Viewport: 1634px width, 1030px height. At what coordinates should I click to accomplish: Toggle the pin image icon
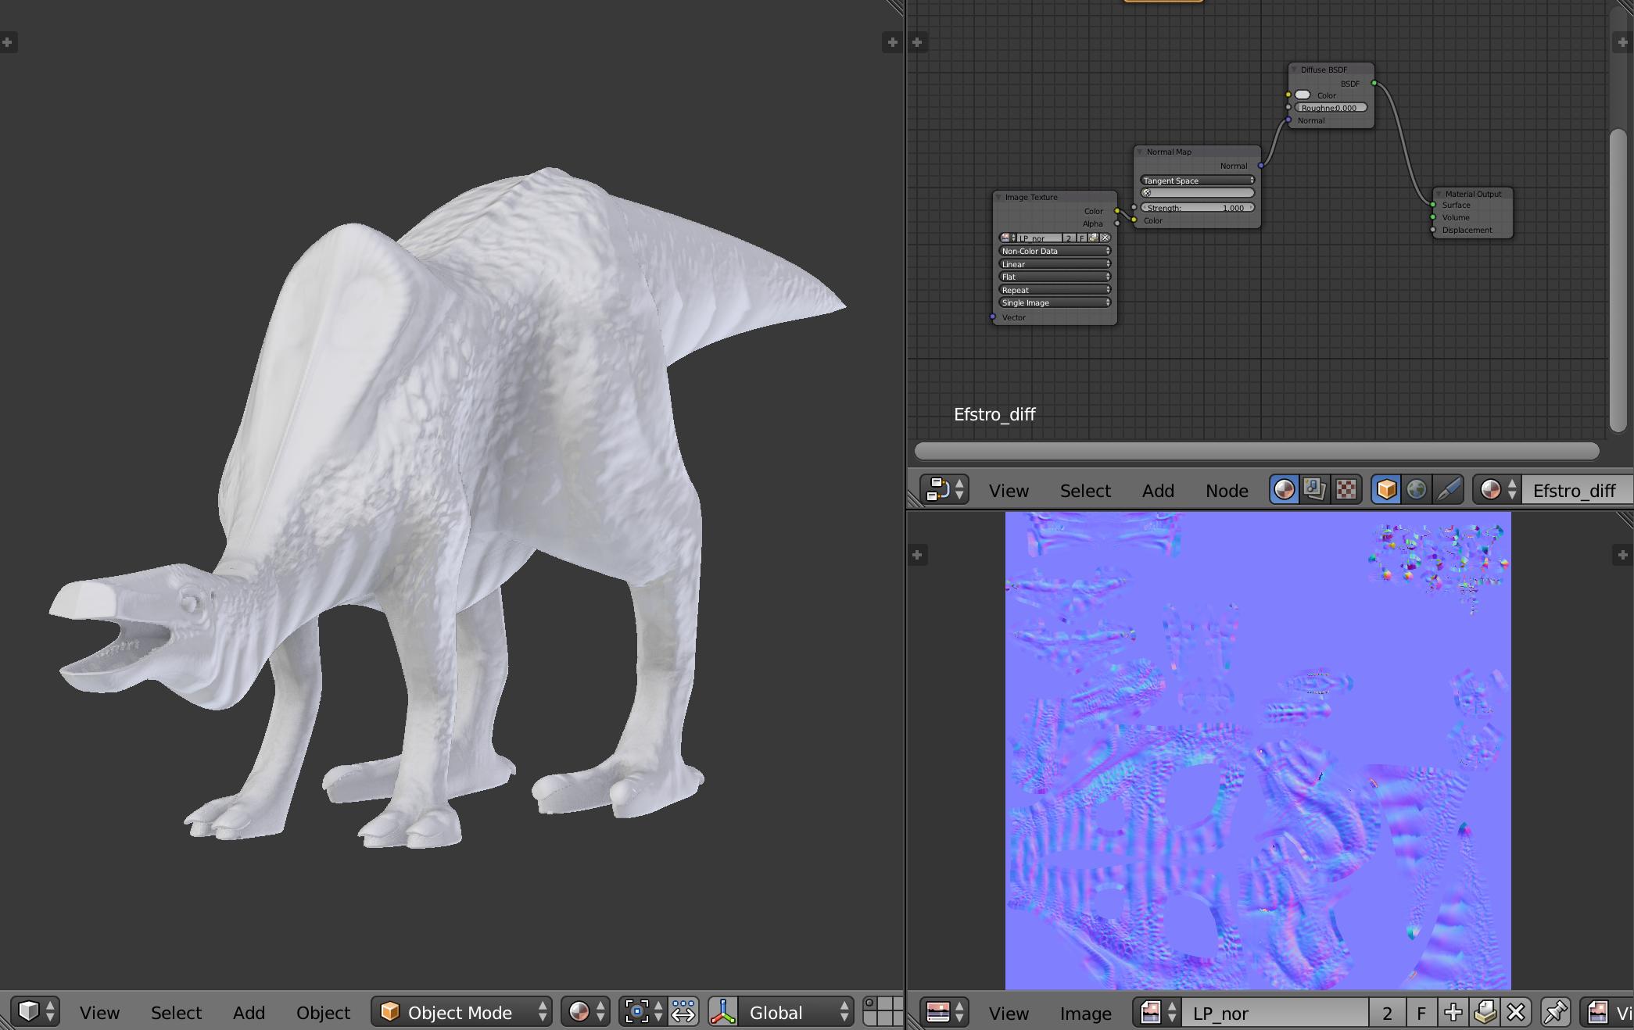point(1555,1012)
